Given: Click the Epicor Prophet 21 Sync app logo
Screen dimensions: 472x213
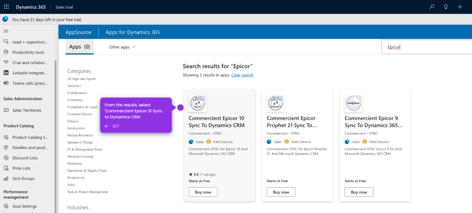Looking at the screenshot, I should [x=276, y=103].
